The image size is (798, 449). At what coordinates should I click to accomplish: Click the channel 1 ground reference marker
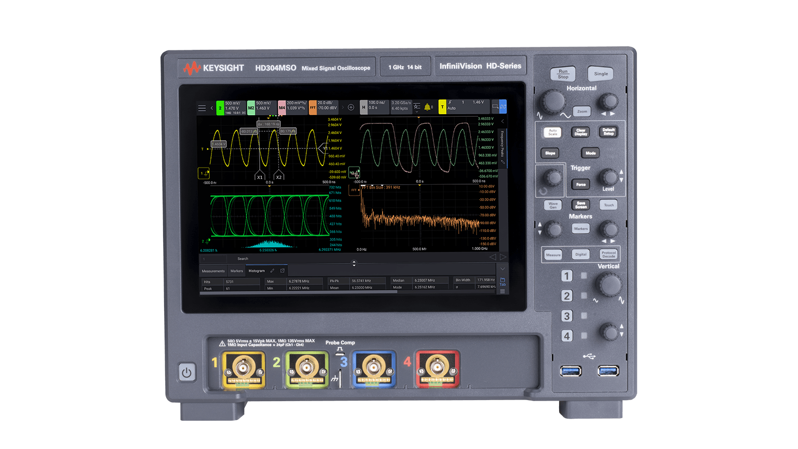click(x=203, y=173)
